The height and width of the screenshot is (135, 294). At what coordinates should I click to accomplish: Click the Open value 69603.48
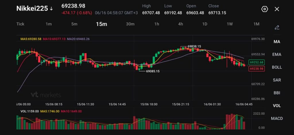point(195,13)
